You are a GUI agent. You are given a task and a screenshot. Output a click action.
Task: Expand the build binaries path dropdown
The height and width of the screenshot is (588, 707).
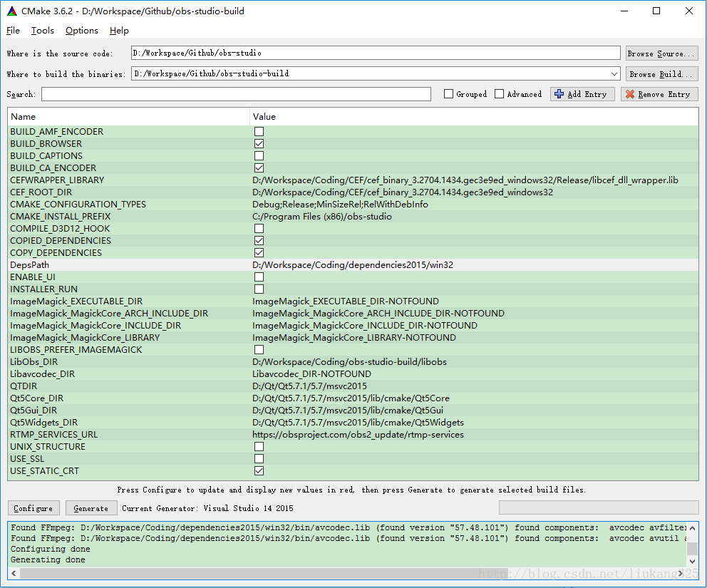[x=614, y=73]
